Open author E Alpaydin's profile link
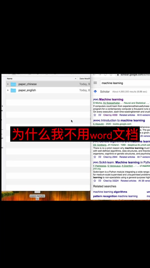150x268 pixels. tap(99, 124)
